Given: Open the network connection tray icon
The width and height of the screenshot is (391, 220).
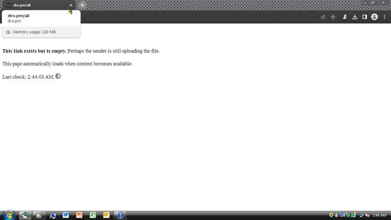Looking at the screenshot, I should point(361,215).
